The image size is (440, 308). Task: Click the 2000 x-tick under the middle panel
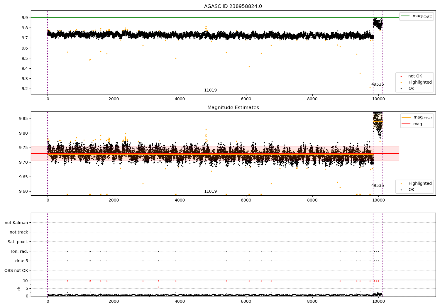(x=114, y=200)
